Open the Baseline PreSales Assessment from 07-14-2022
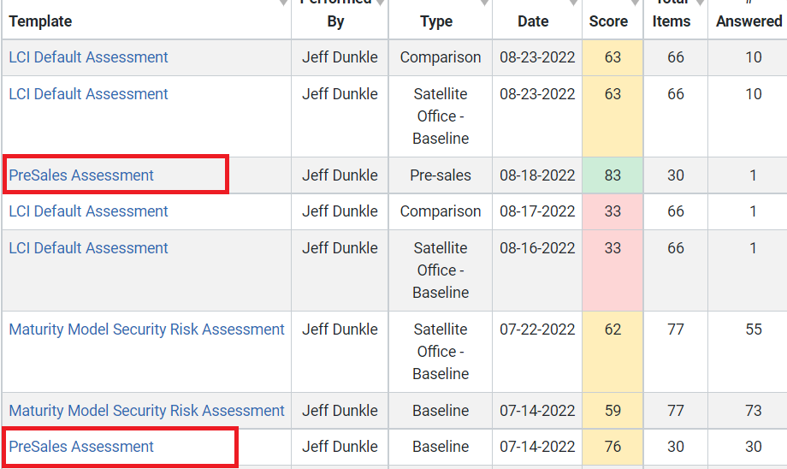 pos(81,447)
